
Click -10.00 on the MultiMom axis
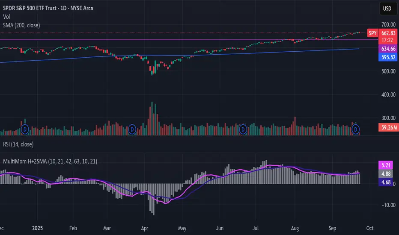tap(389, 205)
